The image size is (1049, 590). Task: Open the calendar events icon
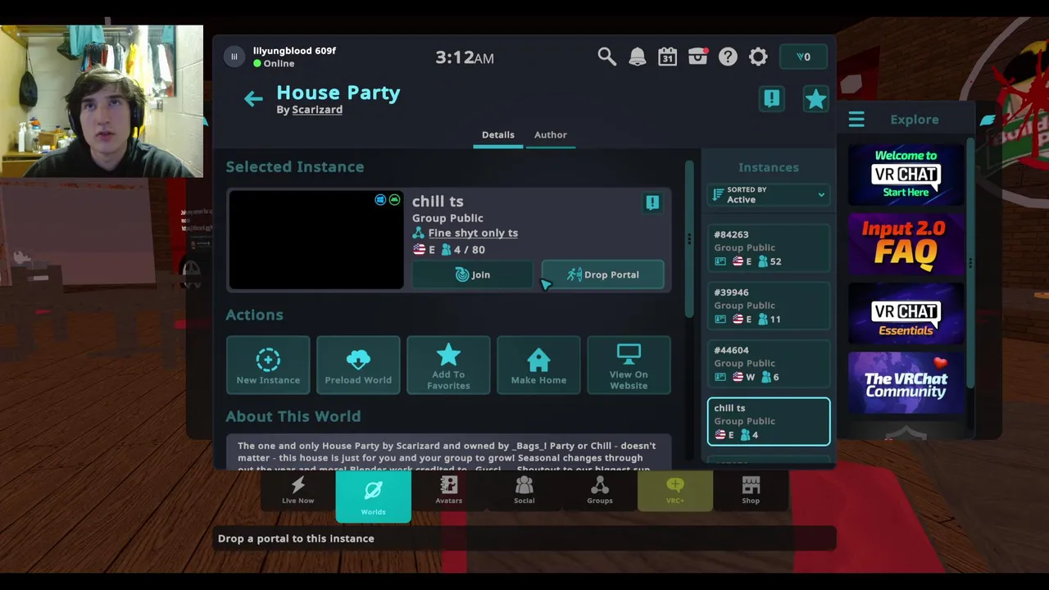pyautogui.click(x=667, y=57)
